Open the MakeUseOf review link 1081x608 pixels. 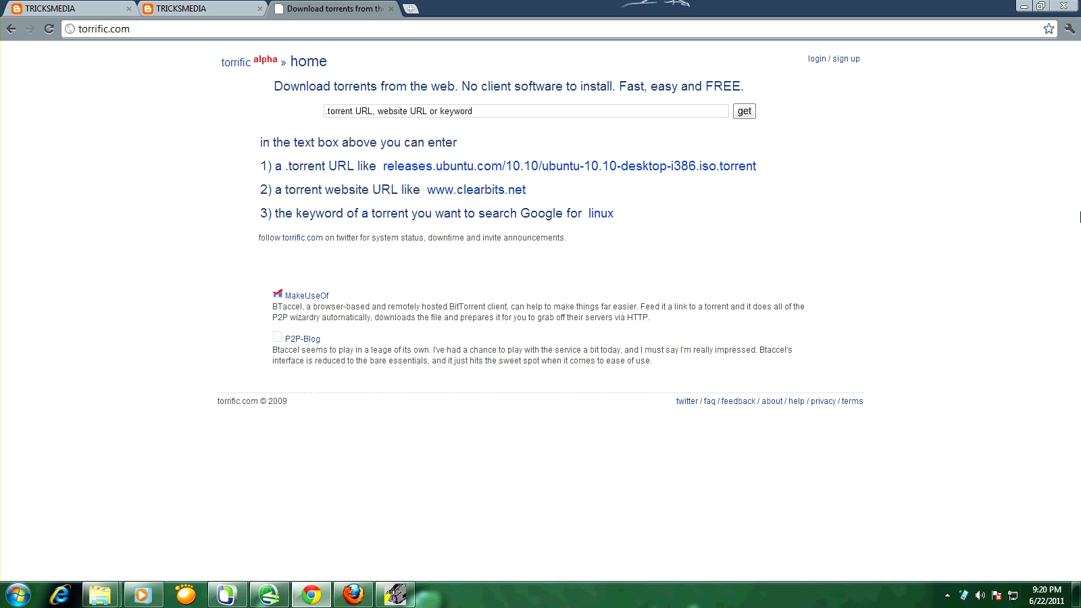(307, 296)
